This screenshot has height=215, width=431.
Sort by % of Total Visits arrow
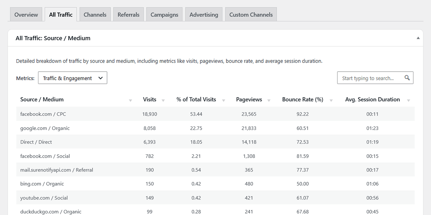(223, 101)
